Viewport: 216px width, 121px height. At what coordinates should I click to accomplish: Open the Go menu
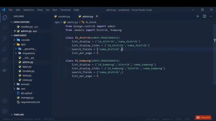coord(48,10)
